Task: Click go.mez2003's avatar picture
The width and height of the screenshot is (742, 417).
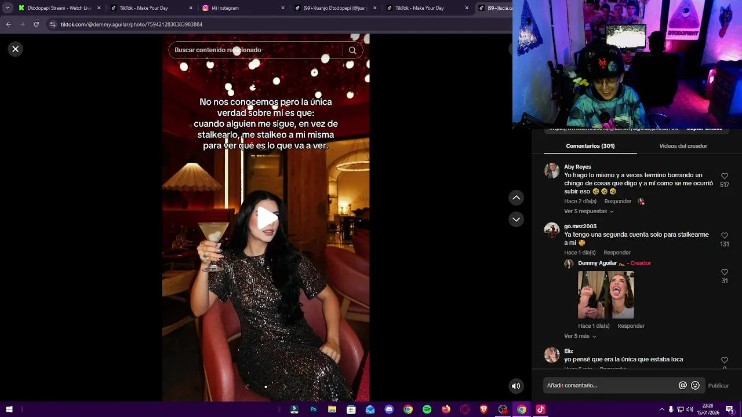Action: (x=552, y=230)
